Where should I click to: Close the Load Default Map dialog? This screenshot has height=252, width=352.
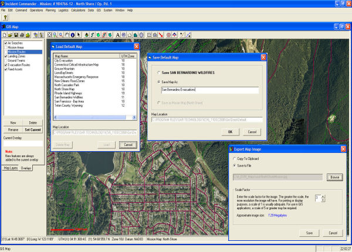pyautogui.click(x=137, y=46)
